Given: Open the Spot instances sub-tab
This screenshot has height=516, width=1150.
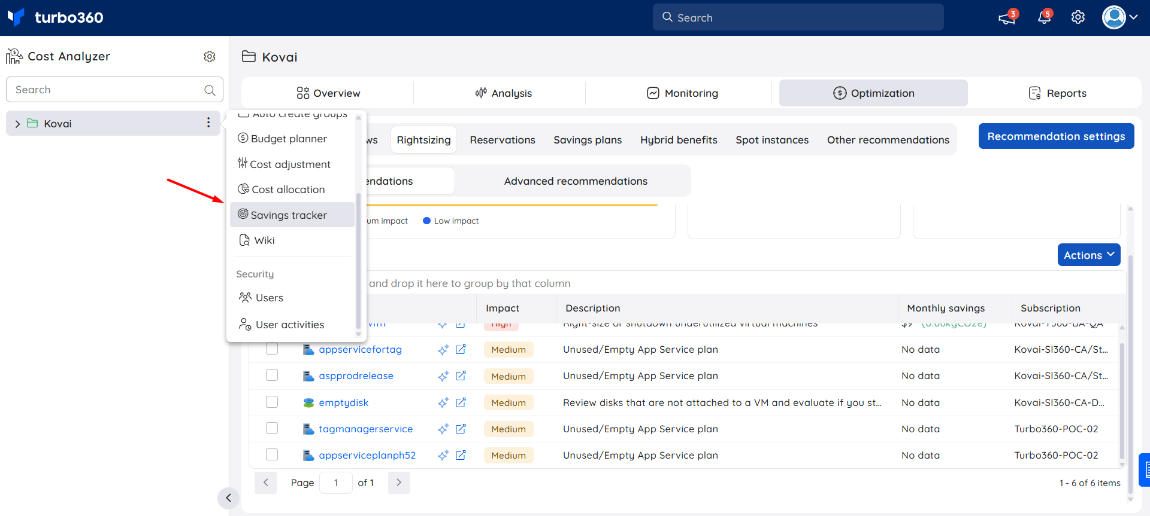Looking at the screenshot, I should [772, 140].
